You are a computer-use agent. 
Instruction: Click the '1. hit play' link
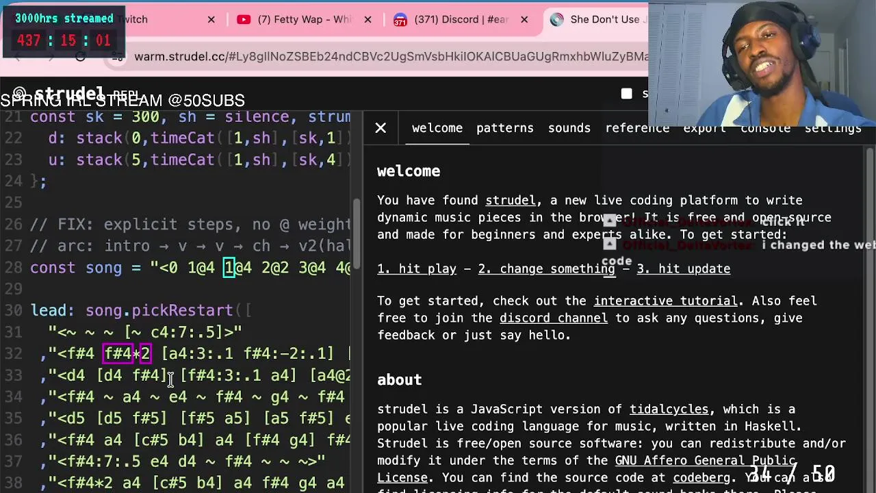pyautogui.click(x=416, y=269)
